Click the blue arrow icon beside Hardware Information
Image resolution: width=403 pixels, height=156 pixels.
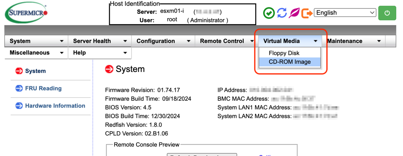coord(19,106)
